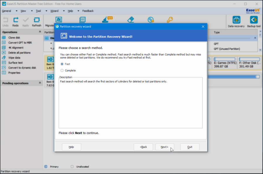Choose 4K Alignment operation

click(x=16, y=48)
